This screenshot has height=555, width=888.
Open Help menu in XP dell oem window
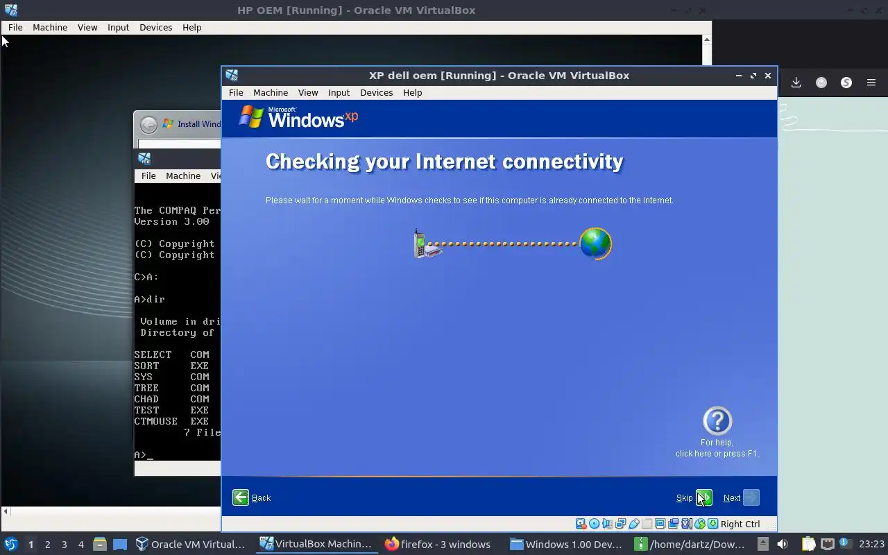(413, 92)
